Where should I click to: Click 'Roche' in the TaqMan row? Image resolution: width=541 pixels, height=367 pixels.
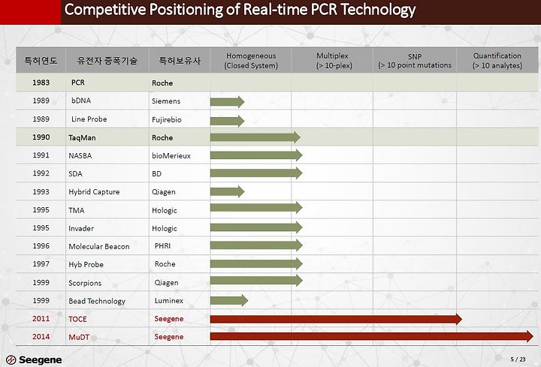(162, 137)
